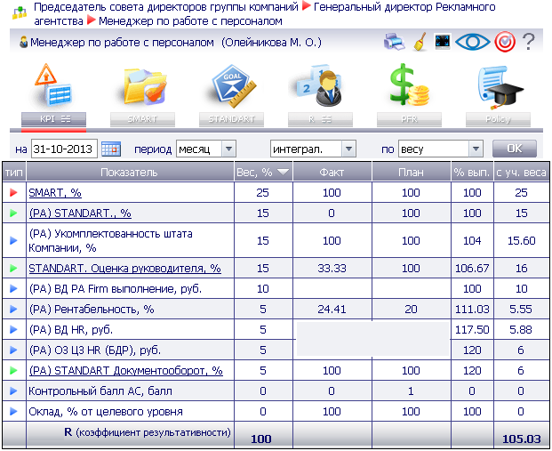Click green arrow in Документооборот row
This screenshot has height=451, width=552.
(x=13, y=370)
